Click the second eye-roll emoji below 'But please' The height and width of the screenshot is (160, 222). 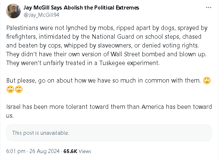19,89
